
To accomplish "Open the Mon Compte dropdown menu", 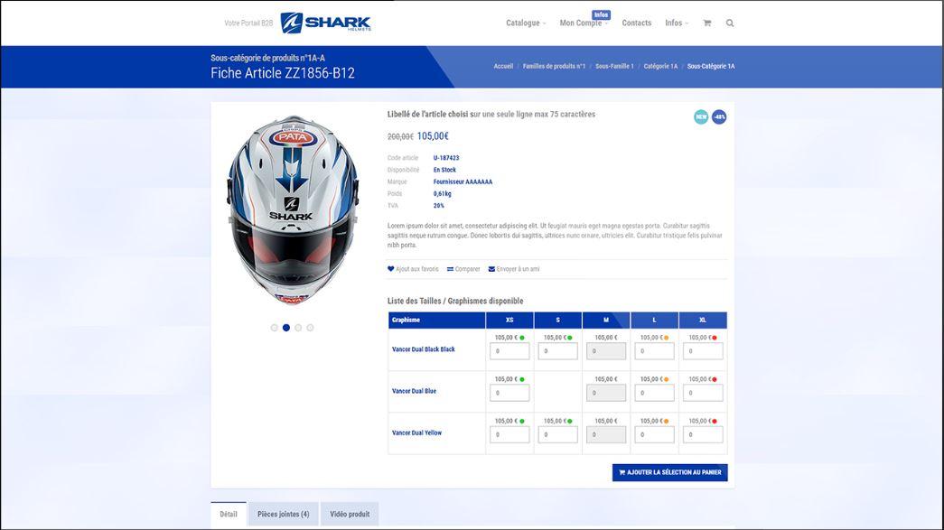I will click(x=584, y=23).
